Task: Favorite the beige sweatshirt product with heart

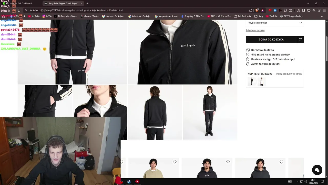Action: [175, 162]
